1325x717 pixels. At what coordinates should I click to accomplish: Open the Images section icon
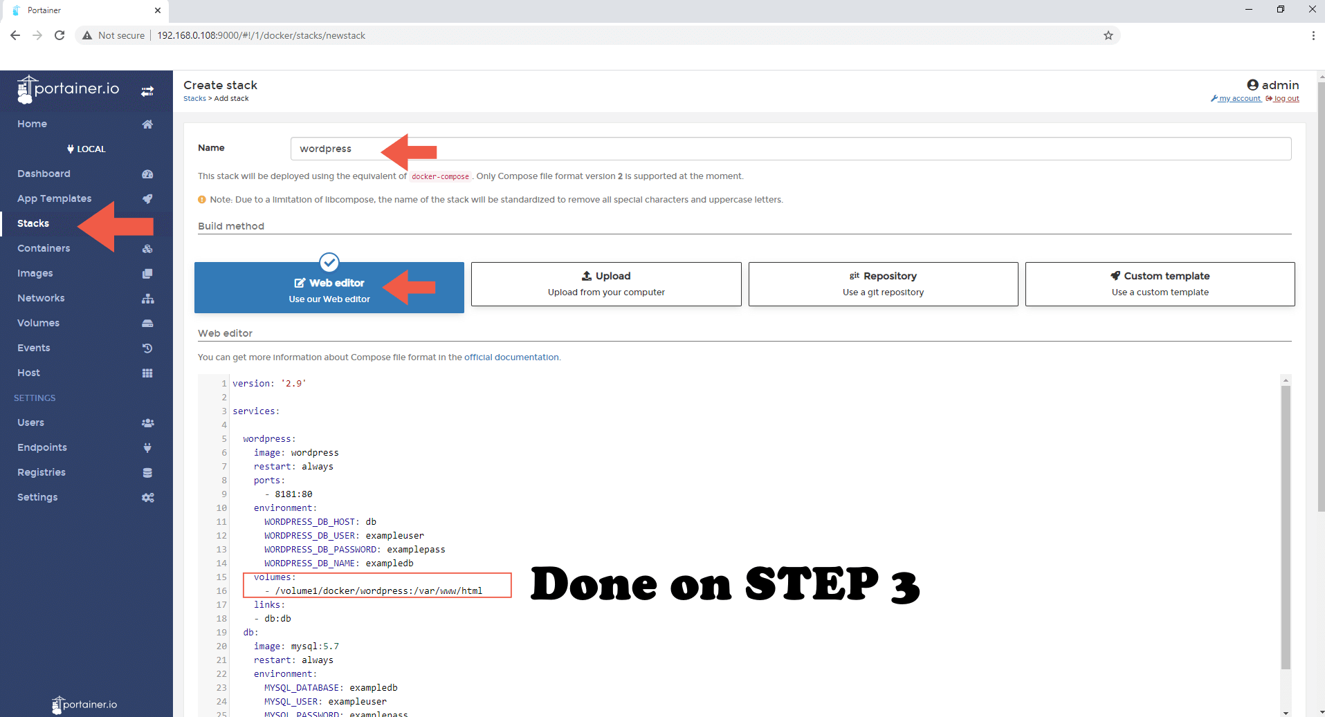[x=147, y=273]
